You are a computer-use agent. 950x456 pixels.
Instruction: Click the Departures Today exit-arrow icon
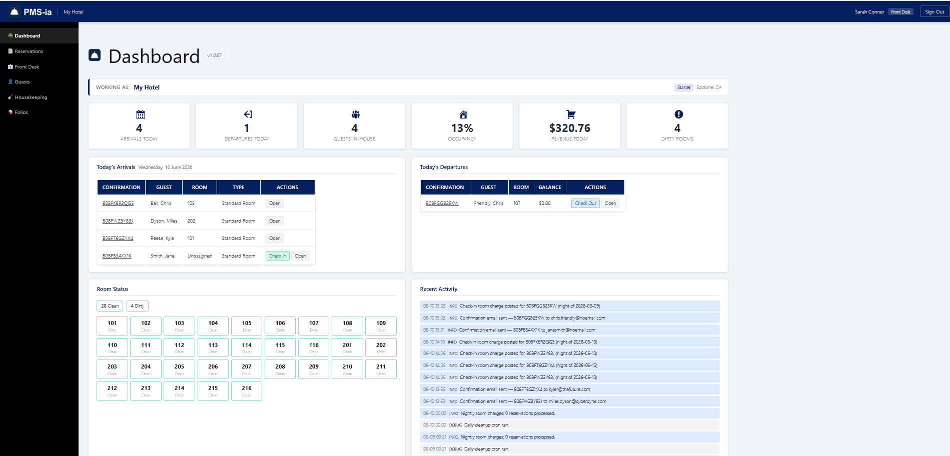(x=248, y=114)
